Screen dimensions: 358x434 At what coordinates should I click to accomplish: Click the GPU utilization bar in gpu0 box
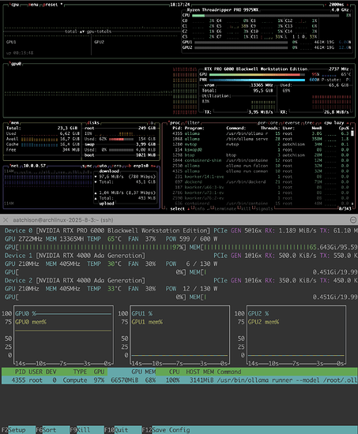[x=257, y=74]
